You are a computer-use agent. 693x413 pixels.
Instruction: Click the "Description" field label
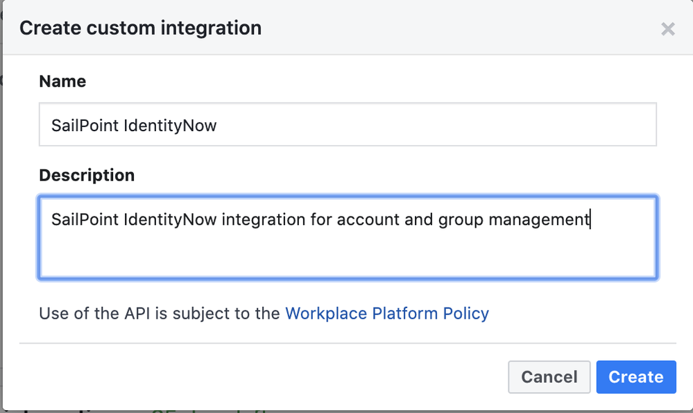coord(87,175)
